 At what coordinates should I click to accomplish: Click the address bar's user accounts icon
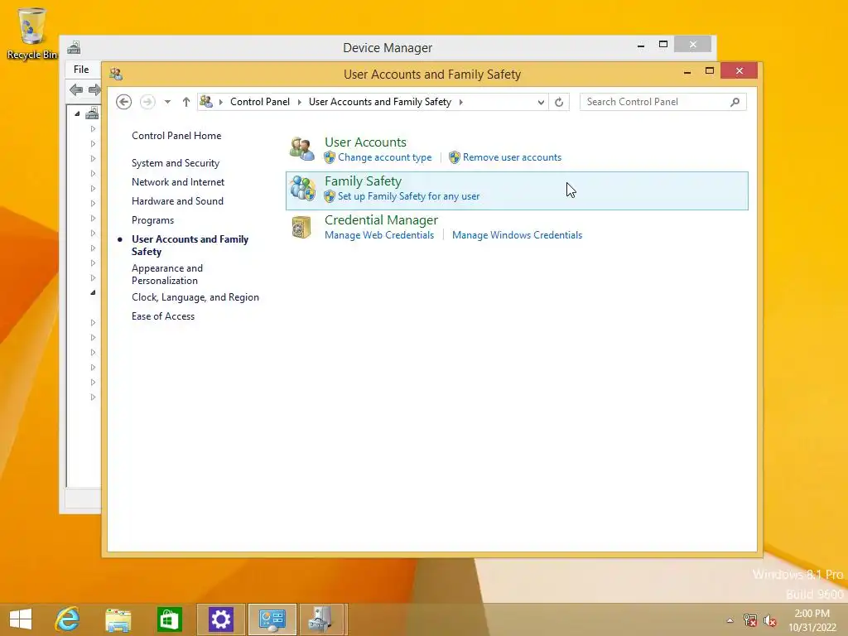pyautogui.click(x=206, y=101)
